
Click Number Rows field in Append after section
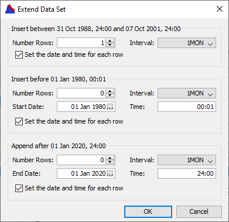(81, 160)
